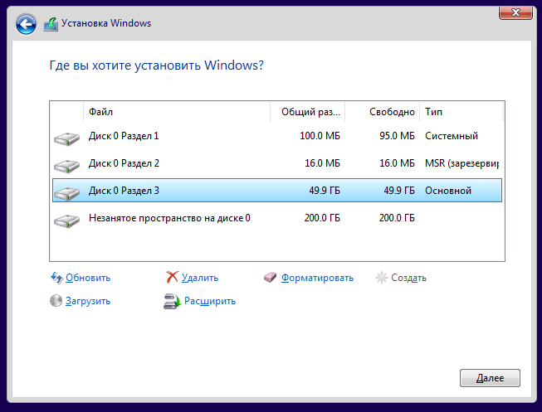Select Незанятое пространство на диске 0
The image size is (542, 412).
[277, 218]
